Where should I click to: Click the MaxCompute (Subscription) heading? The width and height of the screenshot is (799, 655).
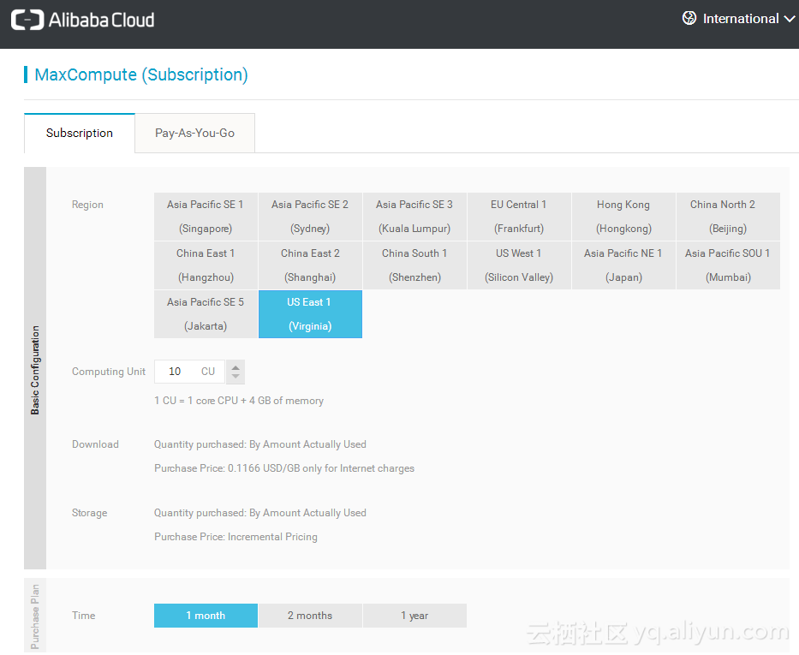tap(141, 74)
